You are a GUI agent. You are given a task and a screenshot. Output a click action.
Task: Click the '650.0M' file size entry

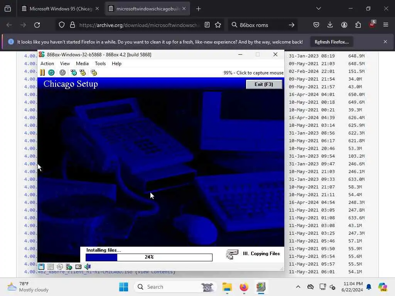coord(356,94)
